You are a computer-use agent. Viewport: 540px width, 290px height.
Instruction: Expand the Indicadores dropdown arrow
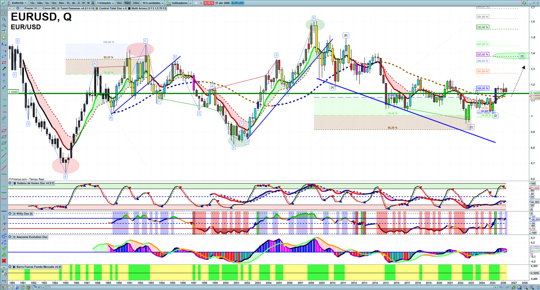(x=190, y=3)
